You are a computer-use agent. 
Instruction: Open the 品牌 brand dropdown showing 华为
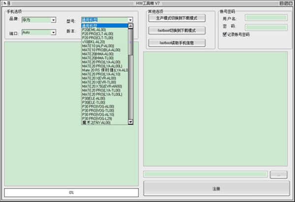[39, 20]
